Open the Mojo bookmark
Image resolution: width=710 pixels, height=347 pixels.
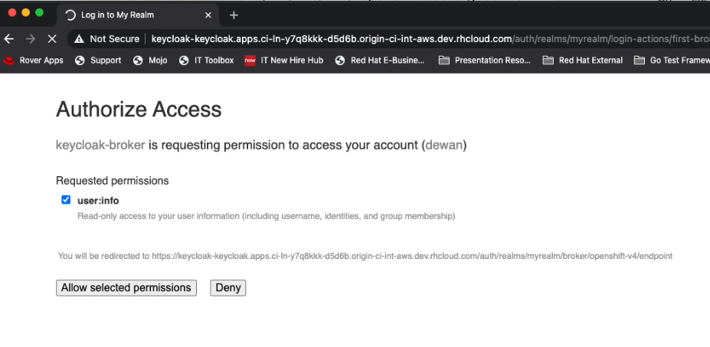150,61
